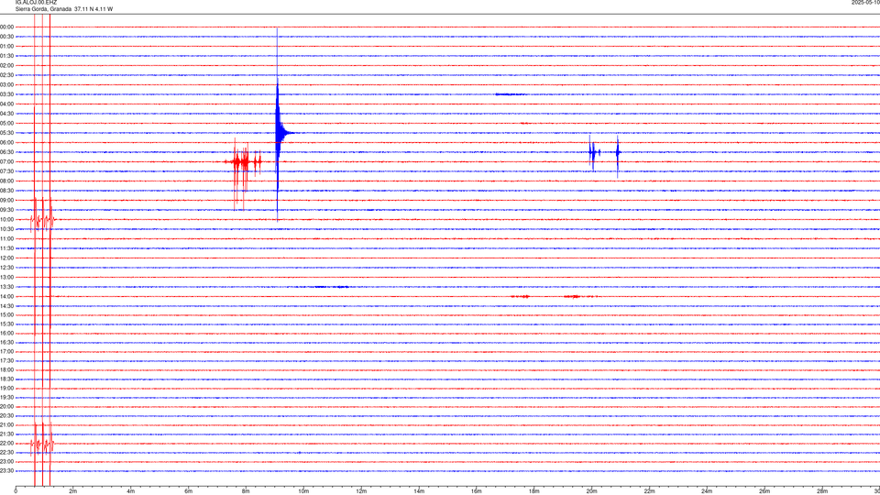Click the 17:00 time label
880x495 pixels.
point(7,351)
